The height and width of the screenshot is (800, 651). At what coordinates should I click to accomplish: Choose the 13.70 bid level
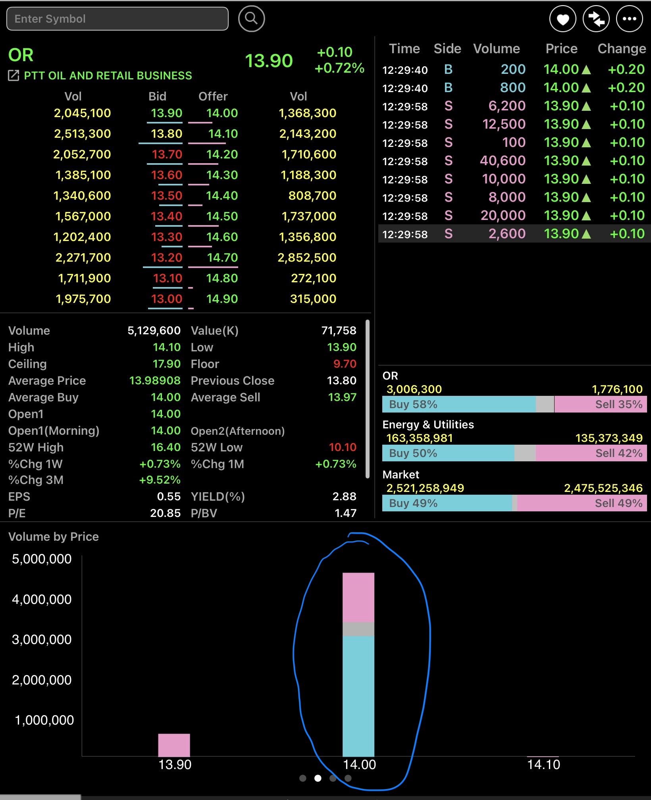pyautogui.click(x=167, y=154)
